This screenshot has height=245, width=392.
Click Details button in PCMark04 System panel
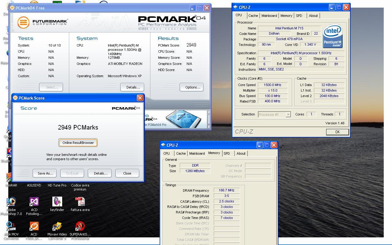tap(133, 87)
